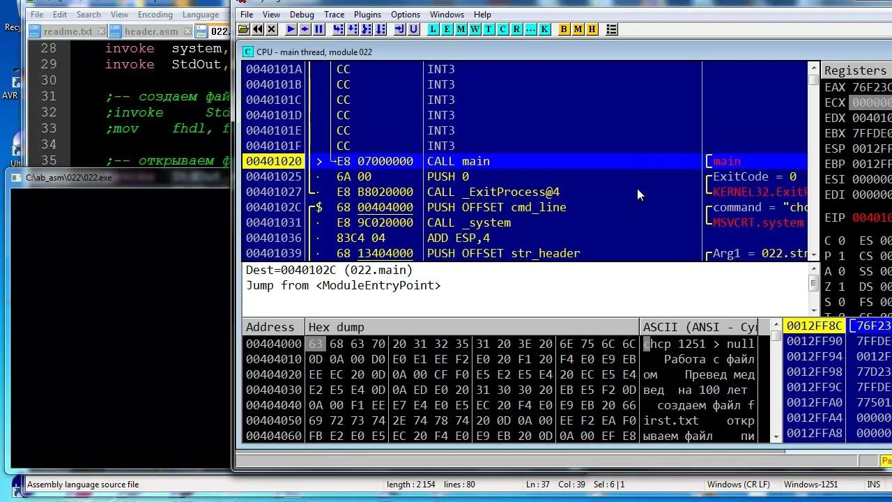Click the 0012FF8C stack address entry
Screen dimensions: 892x502
click(814, 326)
